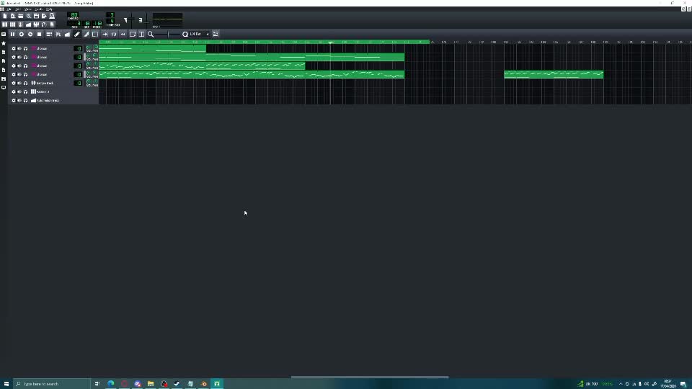Open gear menu of the topmost track
This screenshot has height=389, width=692.
[x=13, y=48]
